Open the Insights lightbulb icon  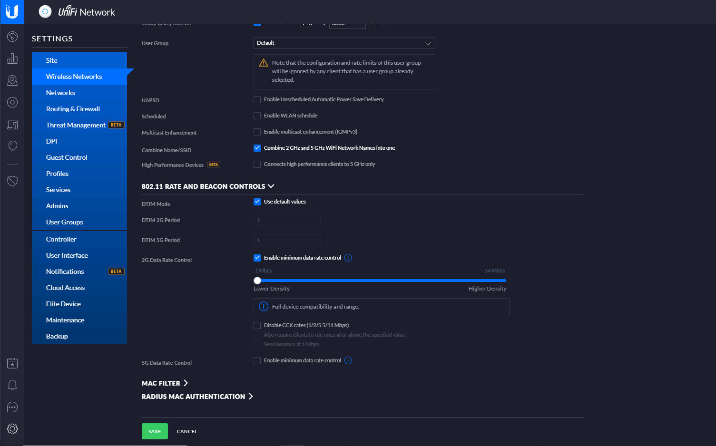(12, 145)
